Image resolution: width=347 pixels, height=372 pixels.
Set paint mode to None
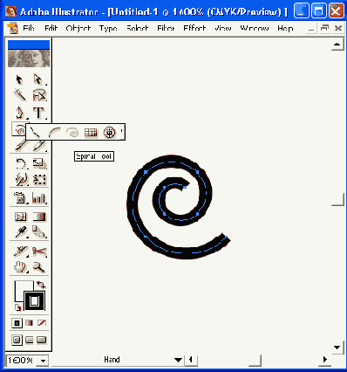point(42,323)
